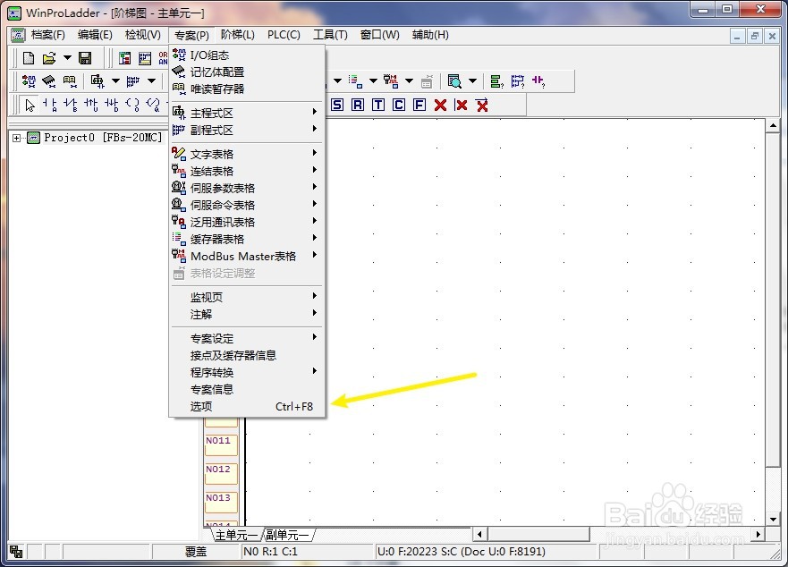The height and width of the screenshot is (567, 788).
Task: Open dropdown arrow beside ModBus table icon
Action: (x=409, y=80)
